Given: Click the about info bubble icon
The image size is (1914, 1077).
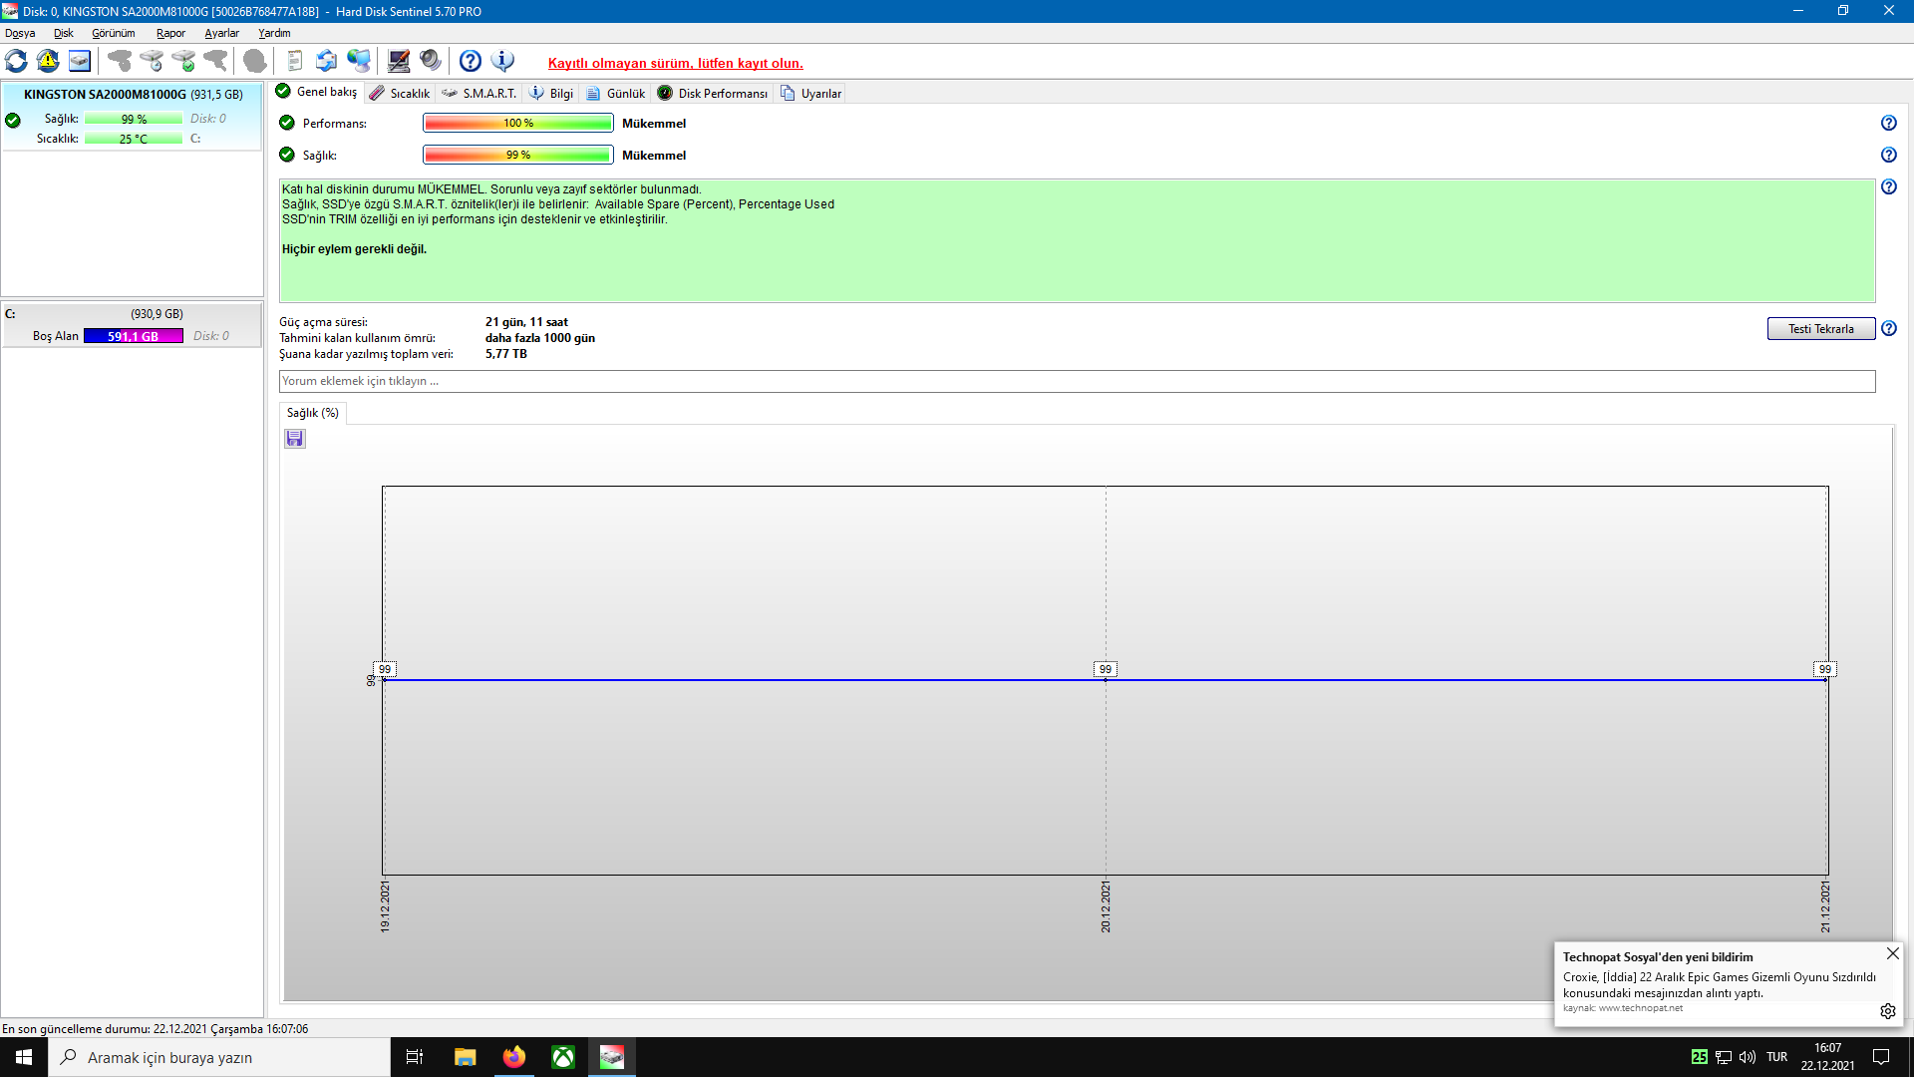Looking at the screenshot, I should click(503, 61).
